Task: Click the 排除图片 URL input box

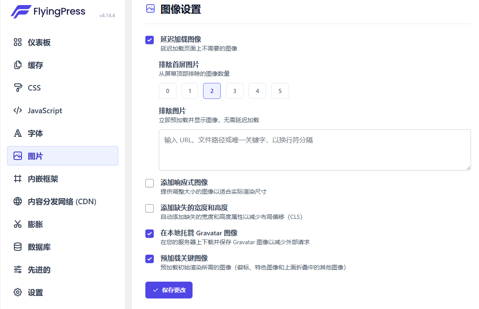Action: 315,149
